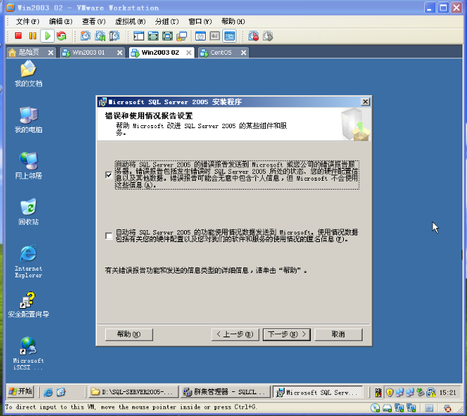This screenshot has height=416, width=467.
Task: Open the 虚拟机(M) menu
Action: coord(130,22)
